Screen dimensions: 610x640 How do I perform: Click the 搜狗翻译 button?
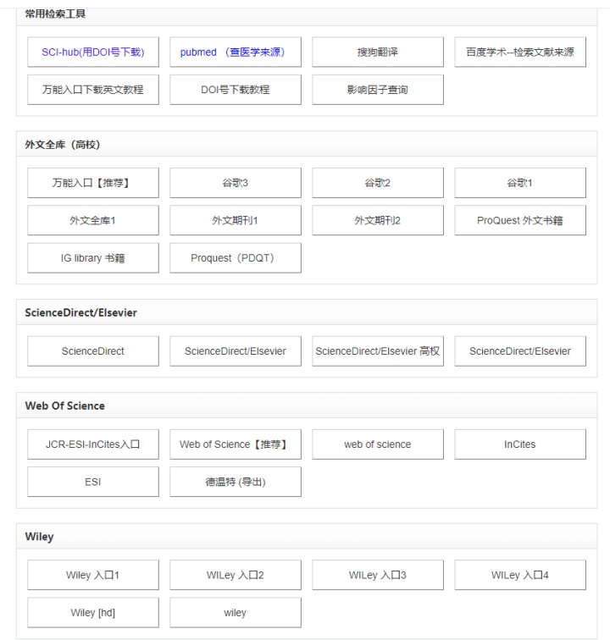pos(378,52)
